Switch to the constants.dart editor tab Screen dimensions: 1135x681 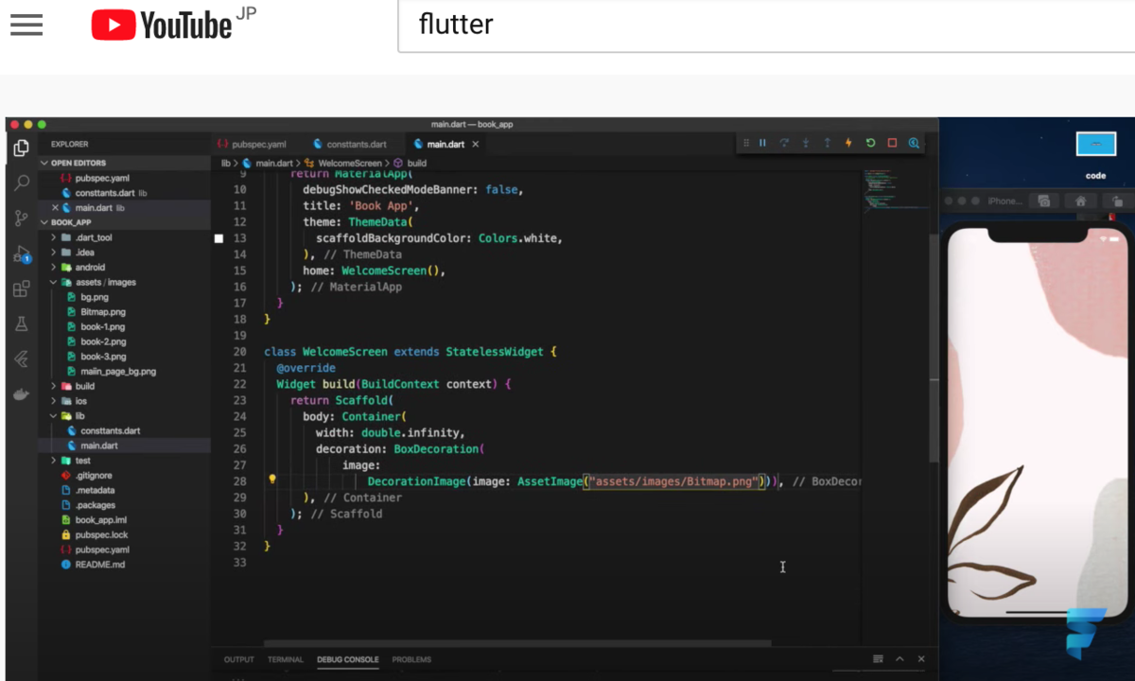[349, 144]
